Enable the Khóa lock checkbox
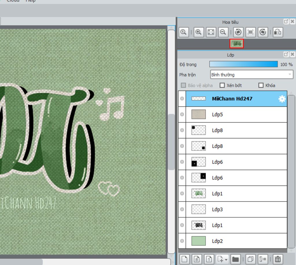296x265 pixels. (x=261, y=85)
